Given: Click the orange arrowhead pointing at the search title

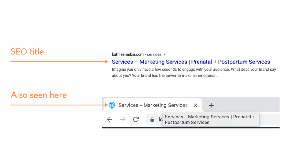Looking at the screenshot, I should [106, 62].
